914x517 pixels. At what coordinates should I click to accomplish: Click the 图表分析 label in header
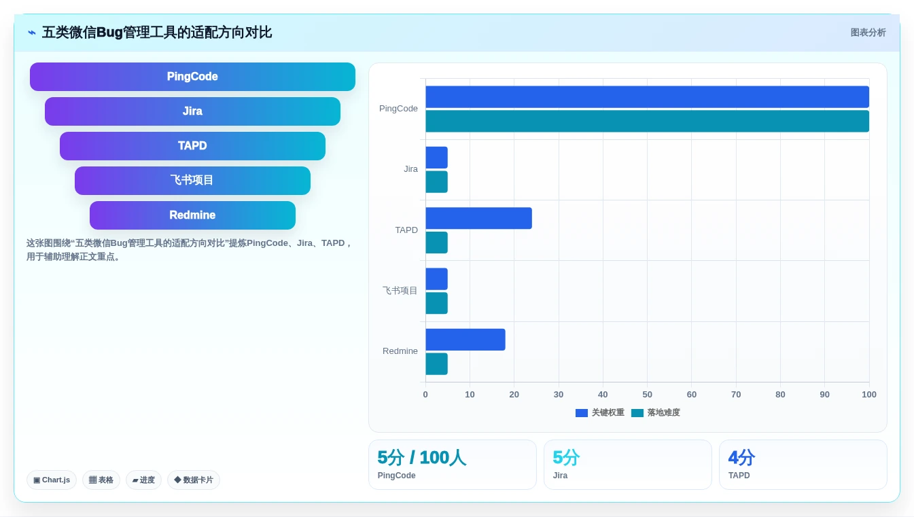pos(868,33)
